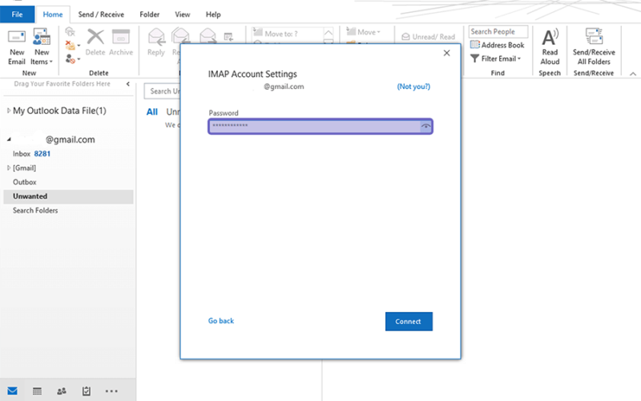Switch to the Home ribbon tab
Viewport: 641px width, 401px height.
point(53,14)
